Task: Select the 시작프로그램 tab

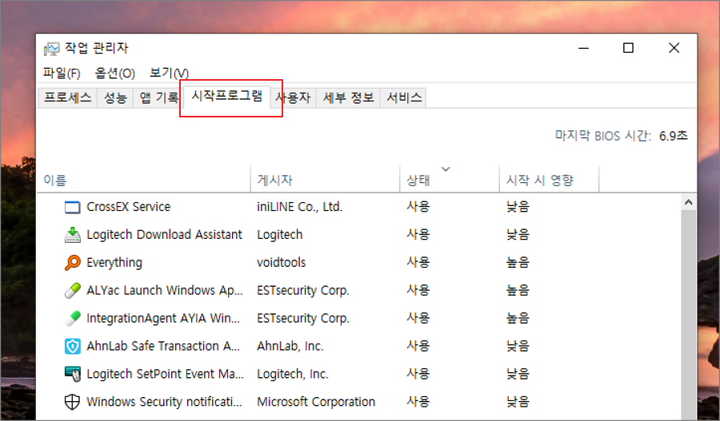Action: [227, 96]
